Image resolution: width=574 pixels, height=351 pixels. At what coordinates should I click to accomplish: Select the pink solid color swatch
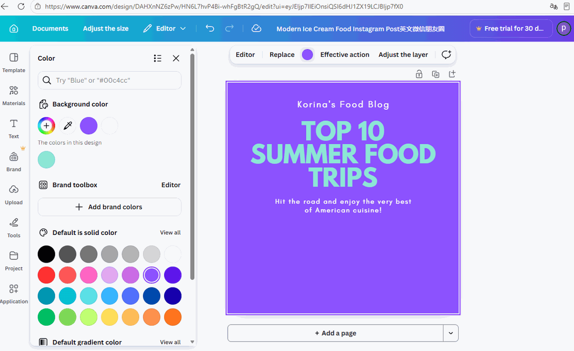[88, 275]
